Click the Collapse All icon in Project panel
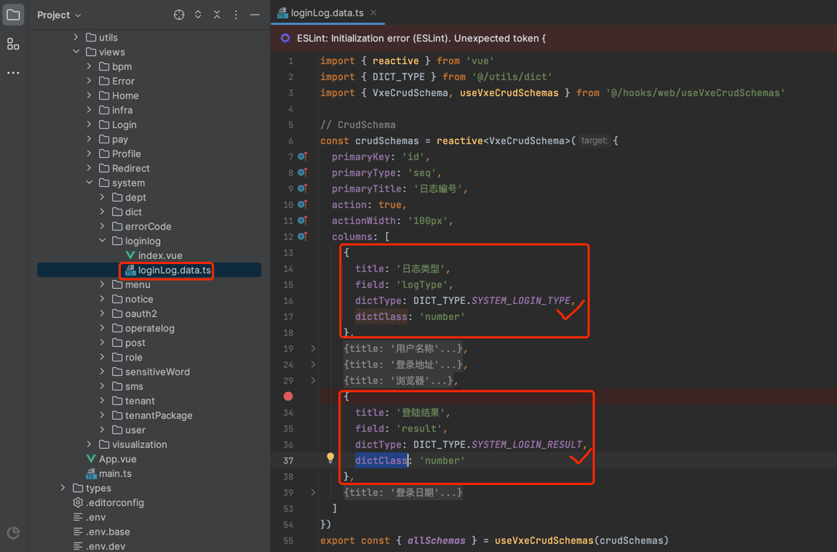837x552 pixels. [x=217, y=15]
